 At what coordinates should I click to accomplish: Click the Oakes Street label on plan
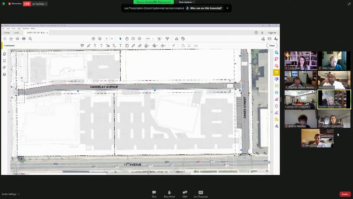245,107
